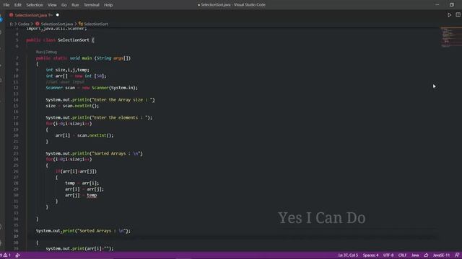Click SelectionSort.java in the breadcrumb
This screenshot has width=462, height=259.
pyautogui.click(x=57, y=24)
